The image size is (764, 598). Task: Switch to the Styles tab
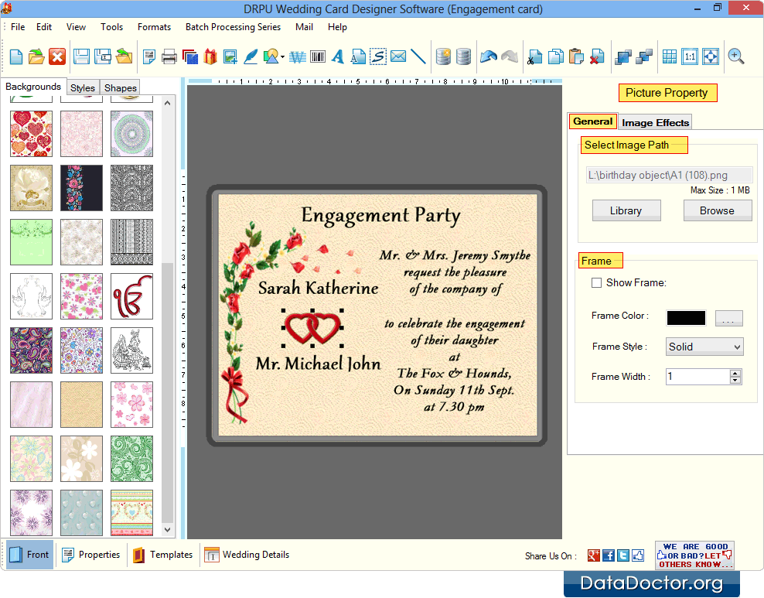(x=82, y=87)
